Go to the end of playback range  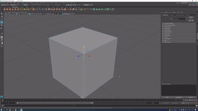[196, 100]
